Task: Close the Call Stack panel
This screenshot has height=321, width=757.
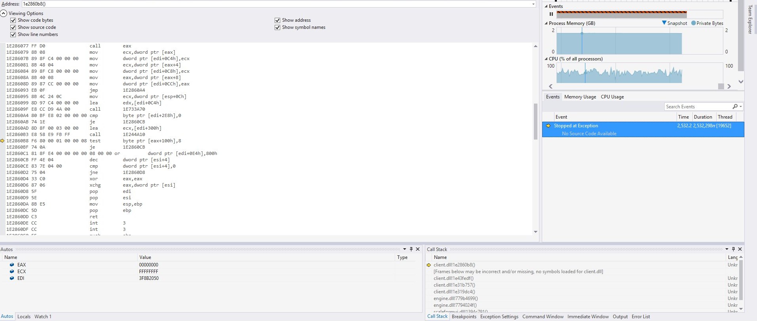Action: click(740, 249)
